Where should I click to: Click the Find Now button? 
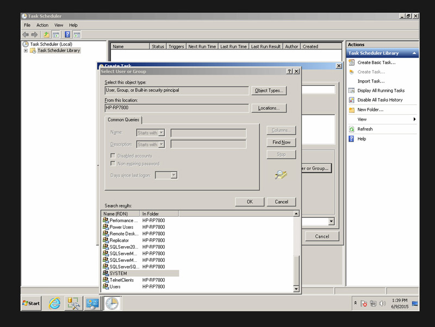tap(281, 142)
